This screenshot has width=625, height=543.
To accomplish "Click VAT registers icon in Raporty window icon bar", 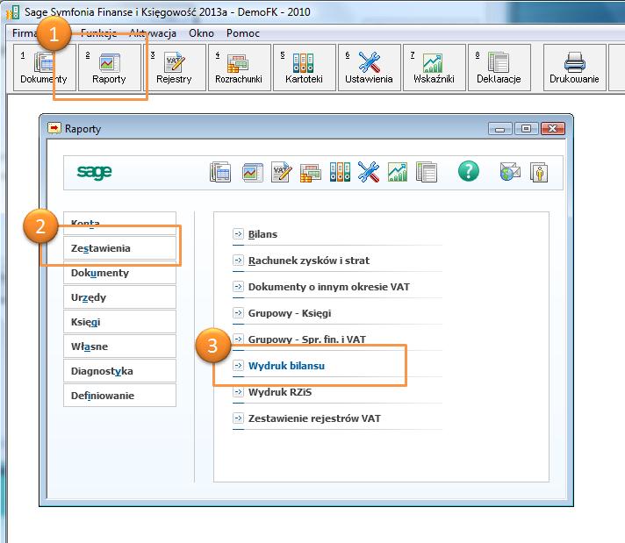I will point(282,172).
